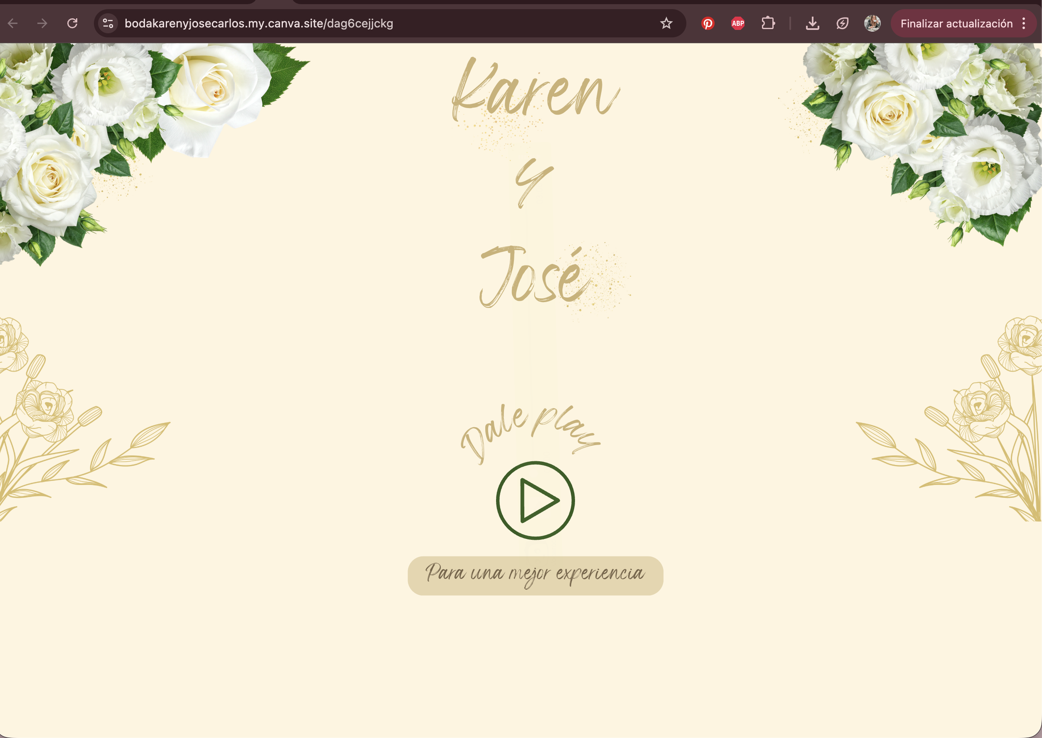Open the three-dot browser menu

click(1024, 24)
